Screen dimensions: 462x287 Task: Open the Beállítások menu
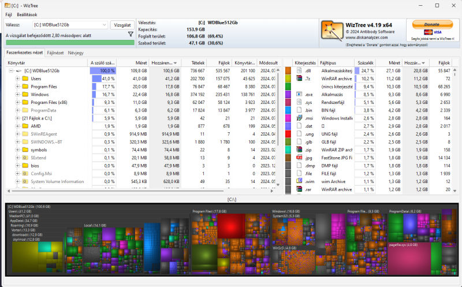tap(27, 14)
